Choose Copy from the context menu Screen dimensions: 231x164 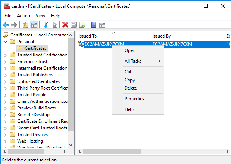coord(138,80)
